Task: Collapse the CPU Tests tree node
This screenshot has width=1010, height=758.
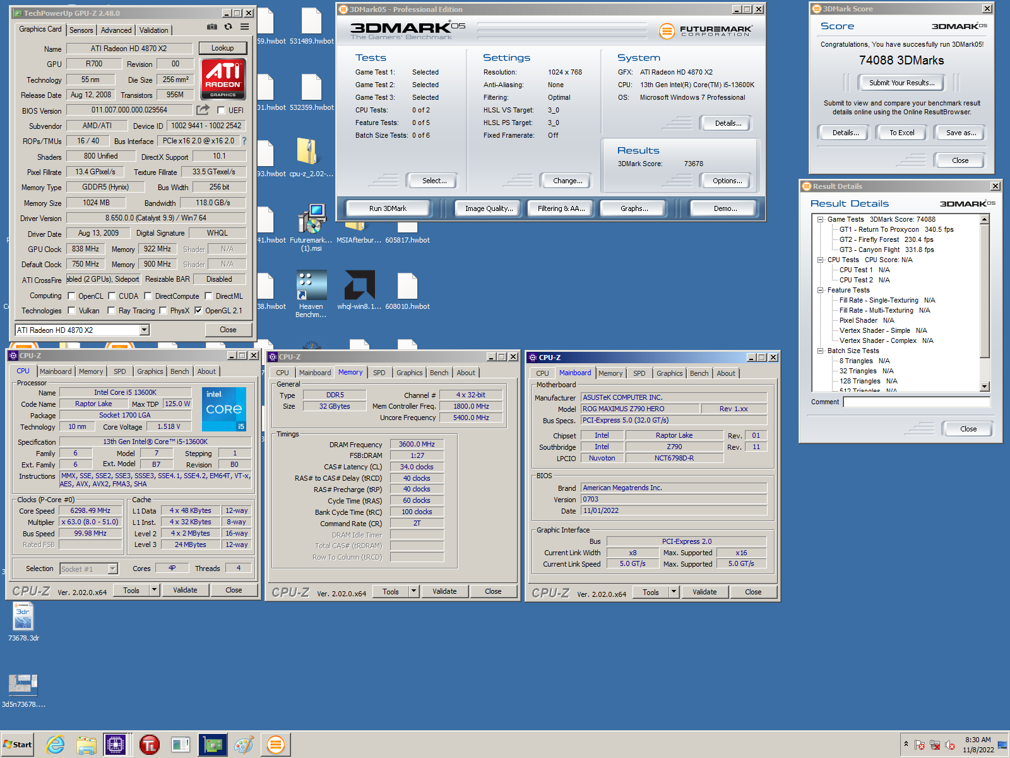Action: point(820,260)
